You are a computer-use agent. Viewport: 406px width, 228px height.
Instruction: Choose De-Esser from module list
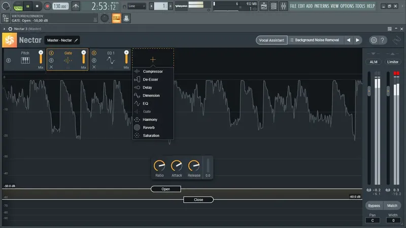pyautogui.click(x=153, y=80)
